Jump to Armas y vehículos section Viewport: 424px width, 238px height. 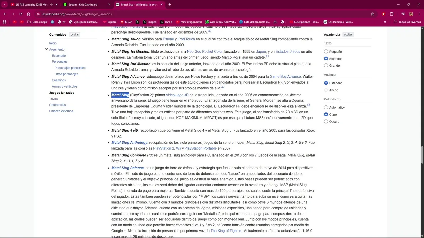click(x=65, y=87)
